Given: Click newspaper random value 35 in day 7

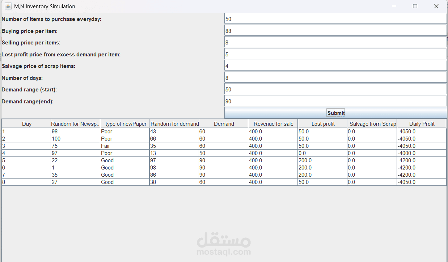Looking at the screenshot, I should click(x=76, y=175).
